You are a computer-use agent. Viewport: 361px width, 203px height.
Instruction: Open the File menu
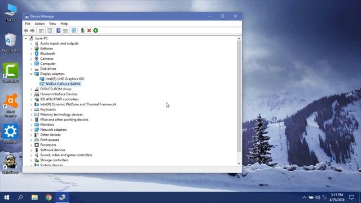[x=28, y=24]
